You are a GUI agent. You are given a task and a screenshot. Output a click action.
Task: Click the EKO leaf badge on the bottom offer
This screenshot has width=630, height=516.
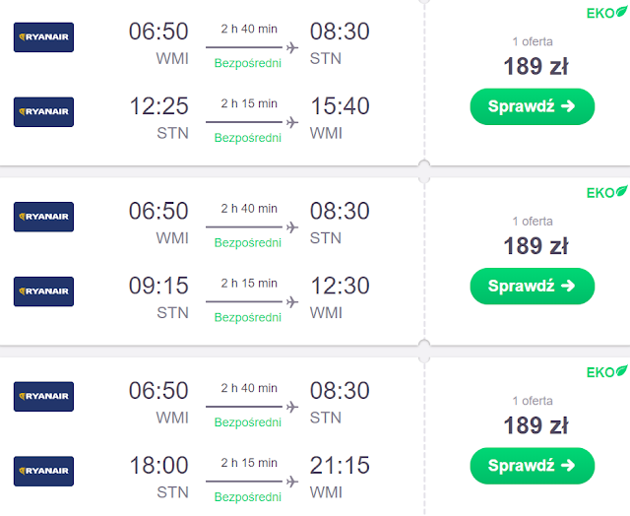606,371
